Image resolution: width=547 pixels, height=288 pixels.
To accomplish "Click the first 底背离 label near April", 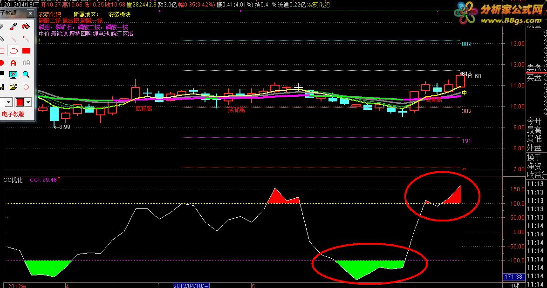I will pyautogui.click(x=144, y=109).
